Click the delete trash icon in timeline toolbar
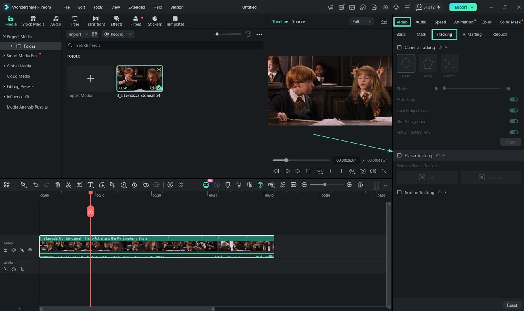Screen dimensions: 524x311 (58, 185)
